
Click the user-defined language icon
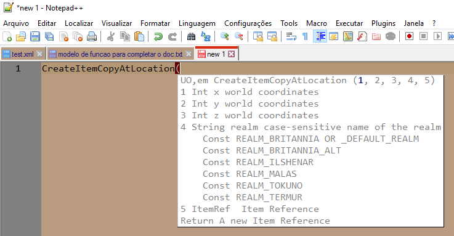333,36
